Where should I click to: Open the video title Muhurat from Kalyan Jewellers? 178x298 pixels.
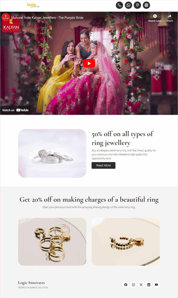point(47,18)
